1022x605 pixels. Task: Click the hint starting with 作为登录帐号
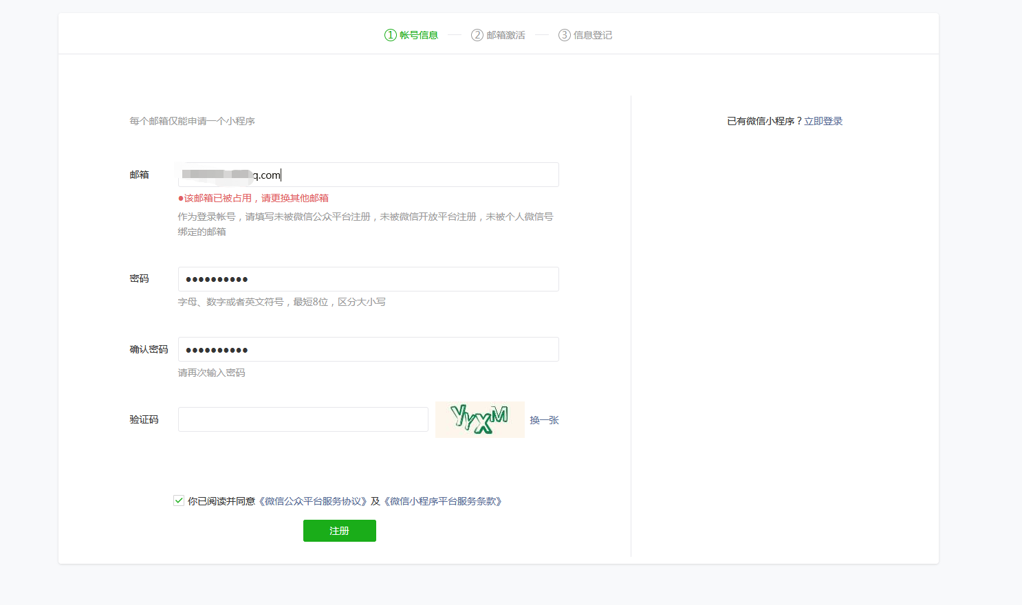366,224
